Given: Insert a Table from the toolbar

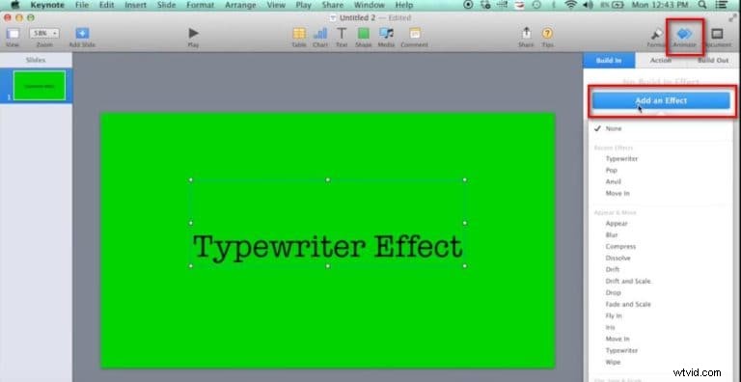Looking at the screenshot, I should tap(299, 33).
